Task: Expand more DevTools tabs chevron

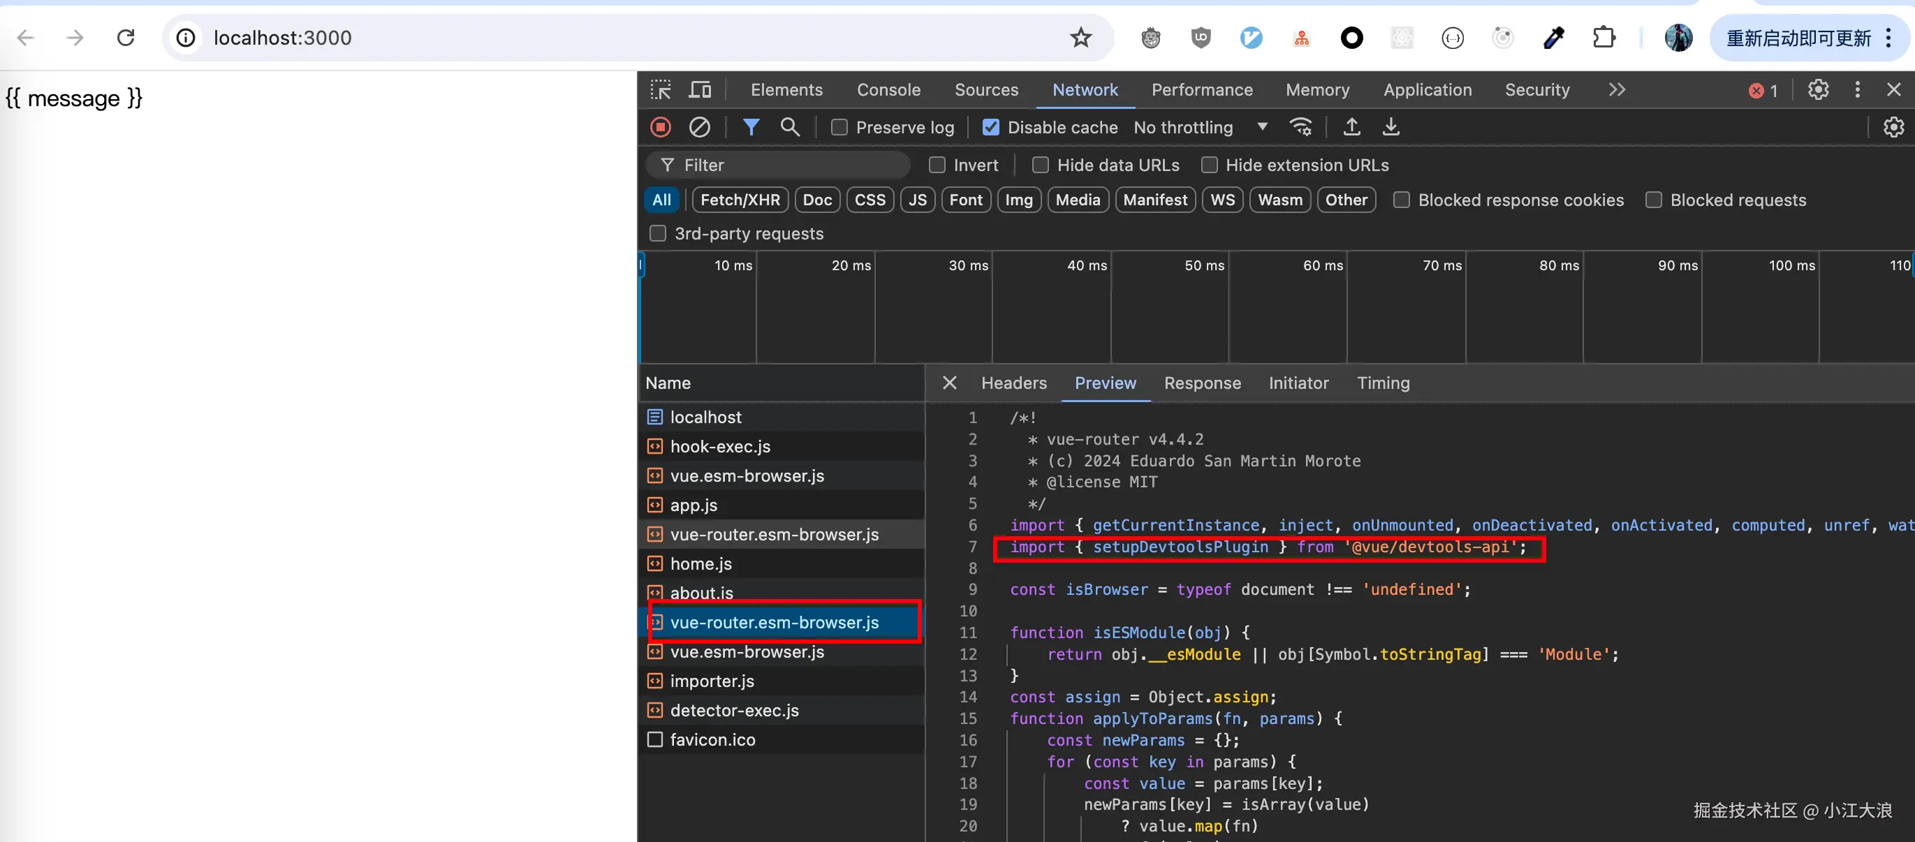Action: tap(1616, 90)
